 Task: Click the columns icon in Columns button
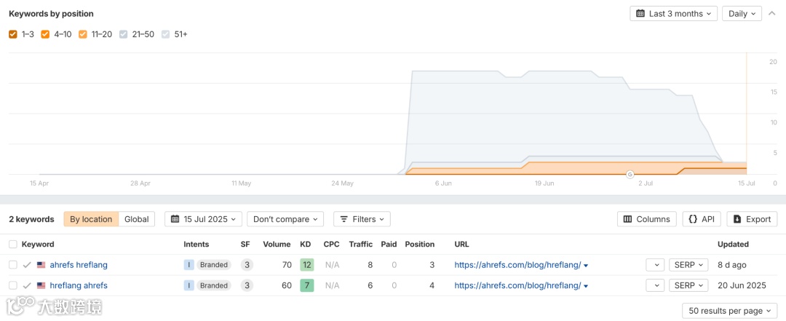pos(627,219)
